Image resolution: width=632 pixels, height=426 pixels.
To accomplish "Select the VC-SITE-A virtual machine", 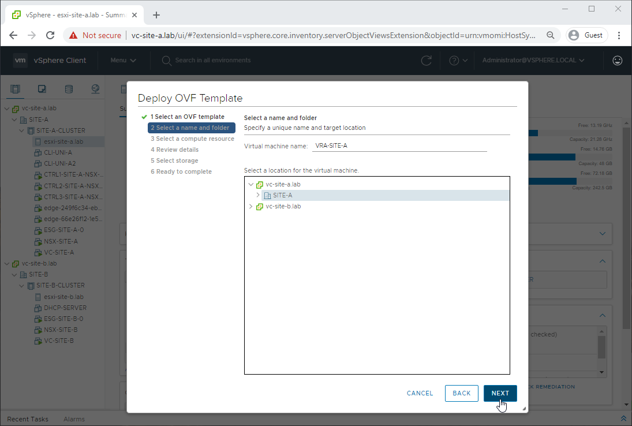I will [x=59, y=252].
